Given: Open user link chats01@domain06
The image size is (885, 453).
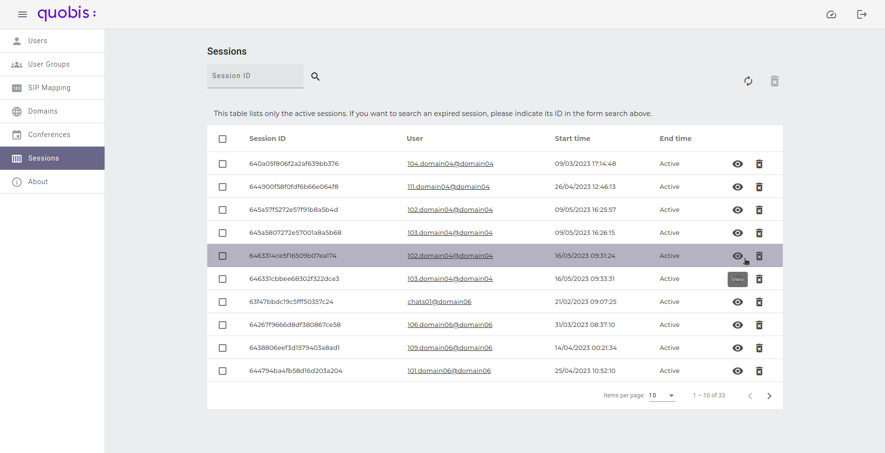Looking at the screenshot, I should coord(439,302).
